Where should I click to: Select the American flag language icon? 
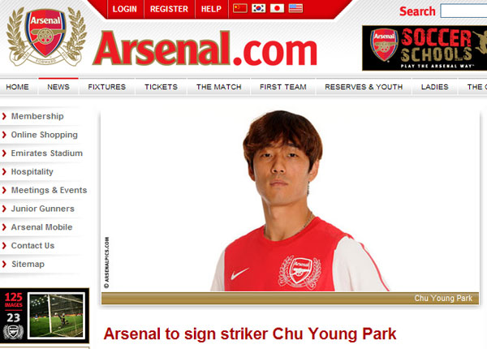pyautogui.click(x=295, y=8)
